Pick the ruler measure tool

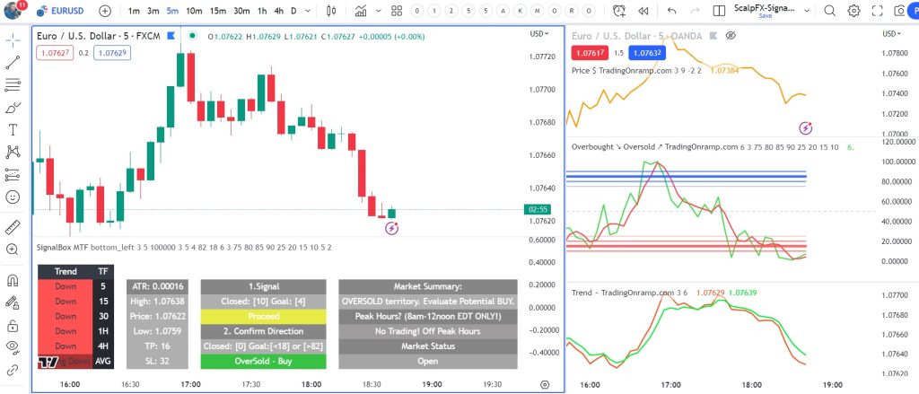click(13, 227)
